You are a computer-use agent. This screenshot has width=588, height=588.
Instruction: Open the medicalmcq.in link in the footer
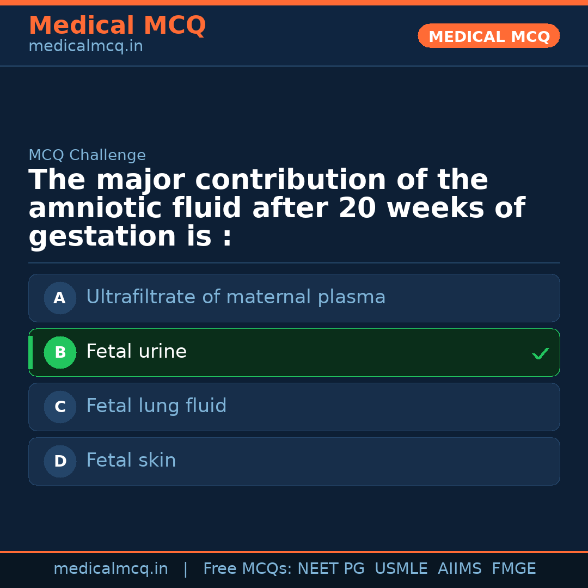111,569
